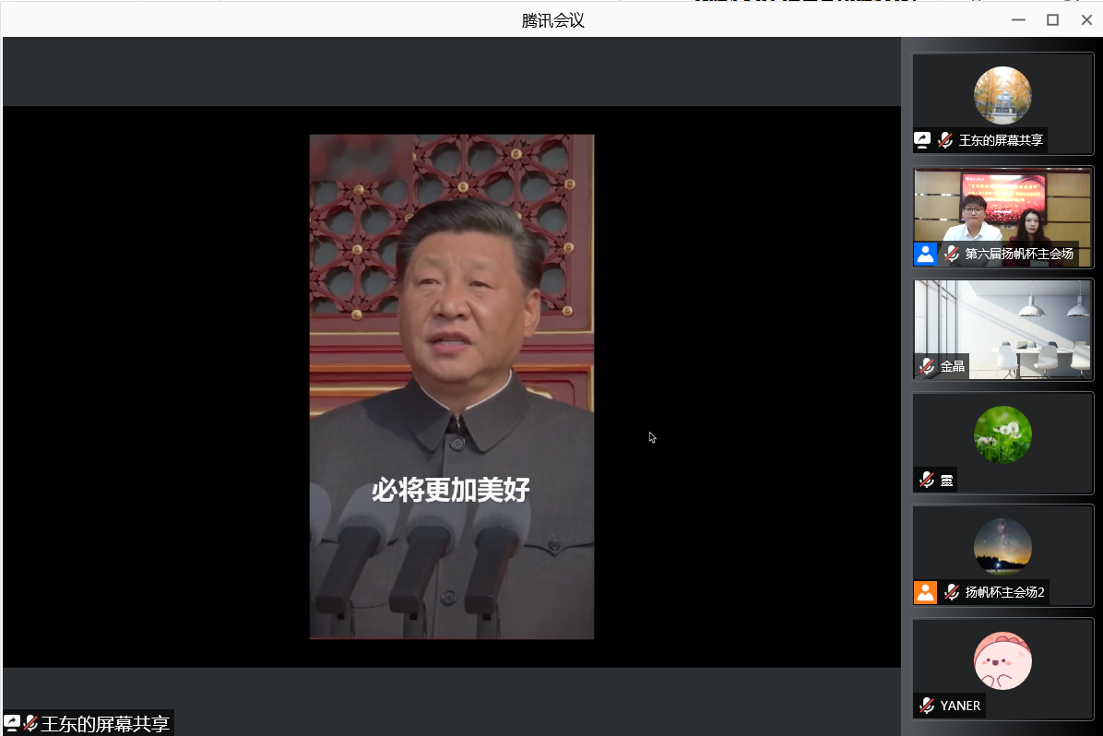Click the starry night avatar of 扬帆杯主会场2
This screenshot has width=1103, height=736.
(1002, 547)
